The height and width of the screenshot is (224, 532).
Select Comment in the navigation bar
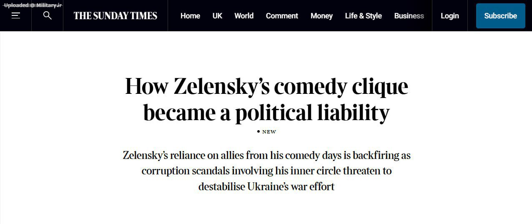point(282,16)
